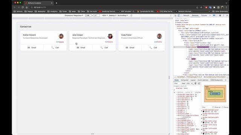Click Email icon on Esther Howard card

29,48
